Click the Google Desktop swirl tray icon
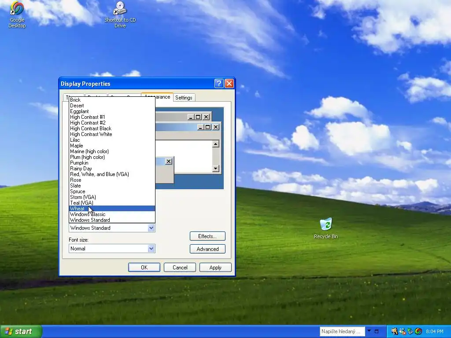The height and width of the screenshot is (338, 451). pyautogui.click(x=418, y=331)
